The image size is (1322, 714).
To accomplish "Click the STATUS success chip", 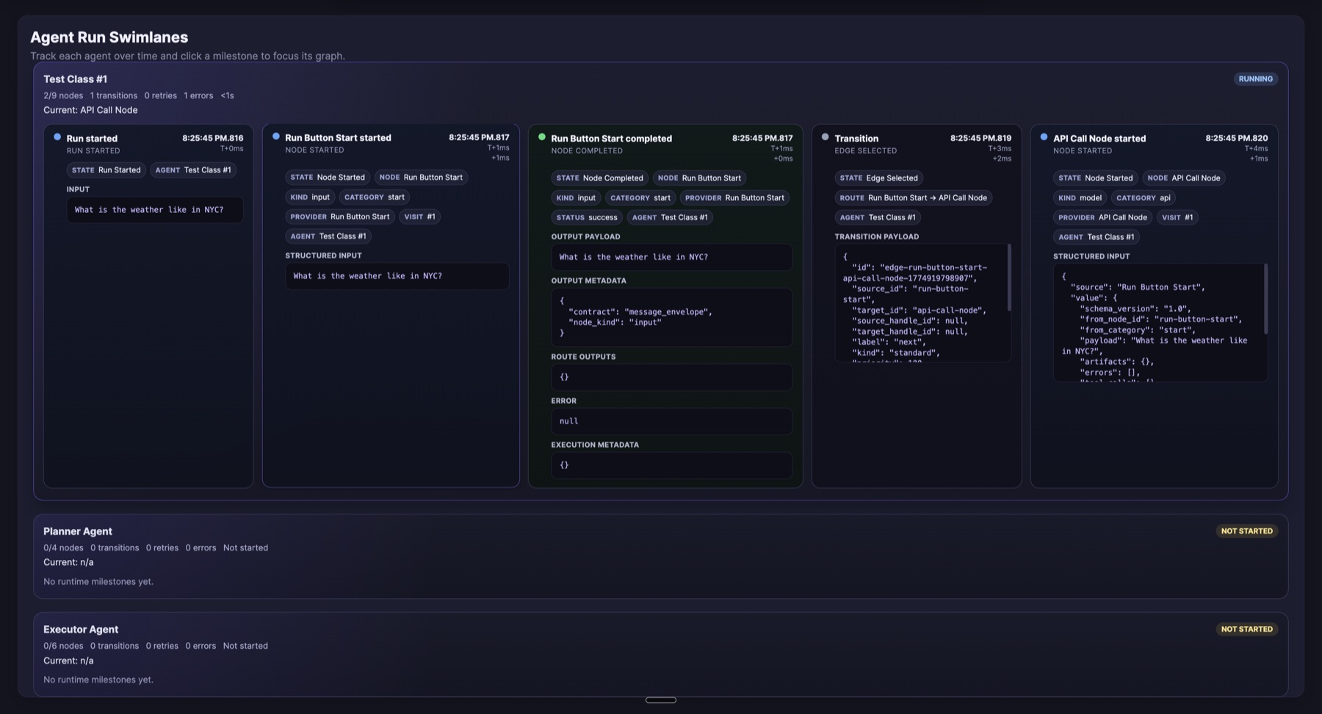I will (x=587, y=217).
